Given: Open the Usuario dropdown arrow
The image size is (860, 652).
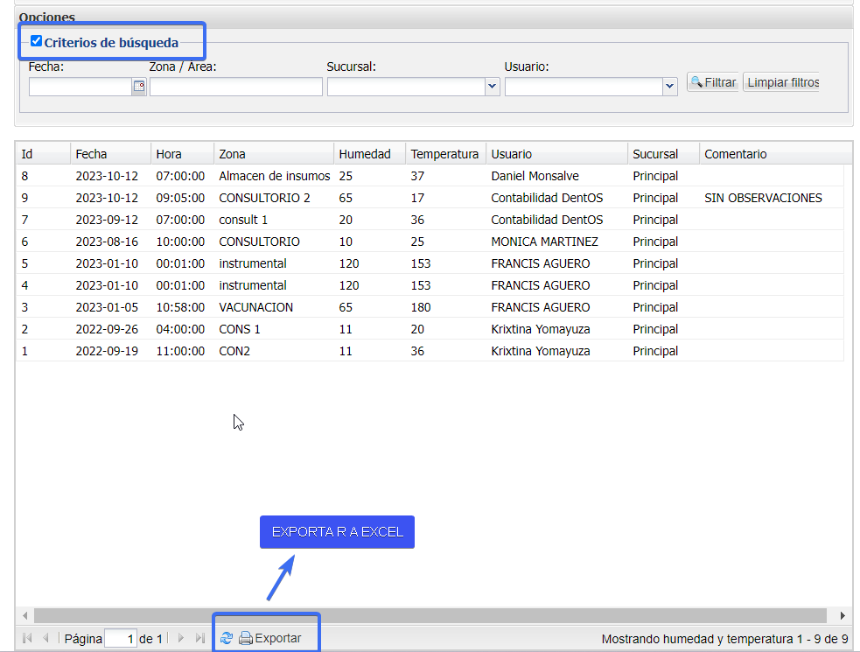Looking at the screenshot, I should (670, 87).
